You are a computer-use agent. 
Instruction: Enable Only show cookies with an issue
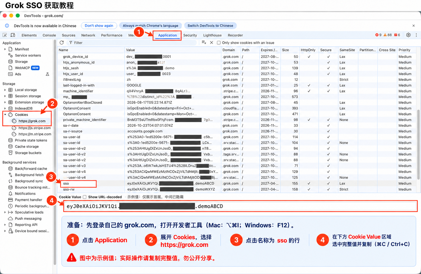point(219,43)
